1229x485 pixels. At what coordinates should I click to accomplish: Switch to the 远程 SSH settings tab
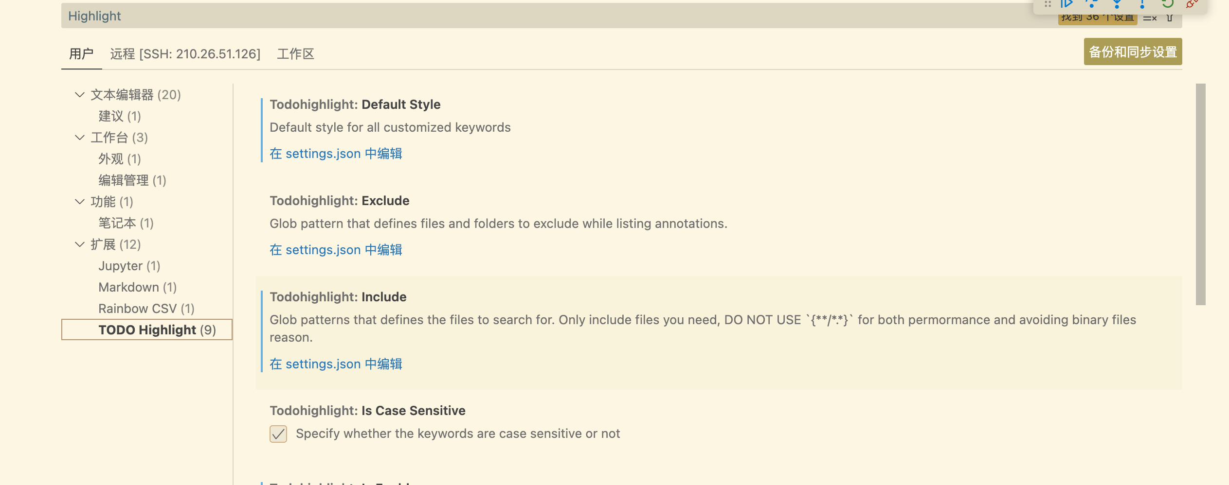[185, 54]
